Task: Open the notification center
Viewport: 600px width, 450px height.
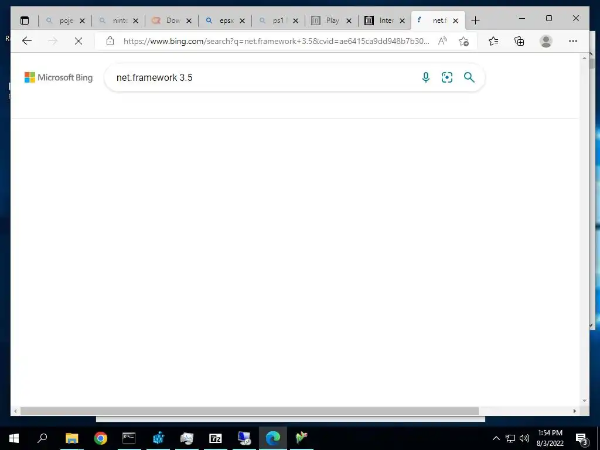Action: [x=582, y=438]
